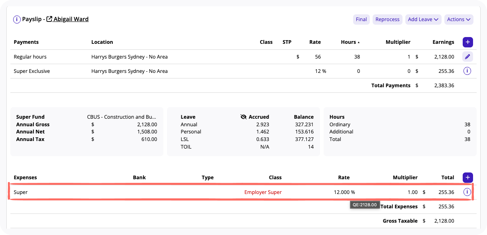
Task: Open the Actions dropdown menu
Action: (459, 19)
